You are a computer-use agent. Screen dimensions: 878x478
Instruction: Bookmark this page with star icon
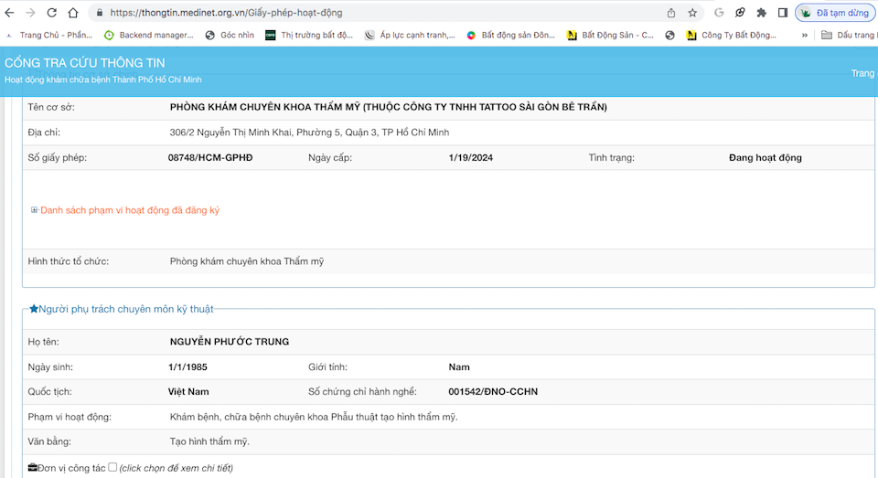pyautogui.click(x=692, y=12)
